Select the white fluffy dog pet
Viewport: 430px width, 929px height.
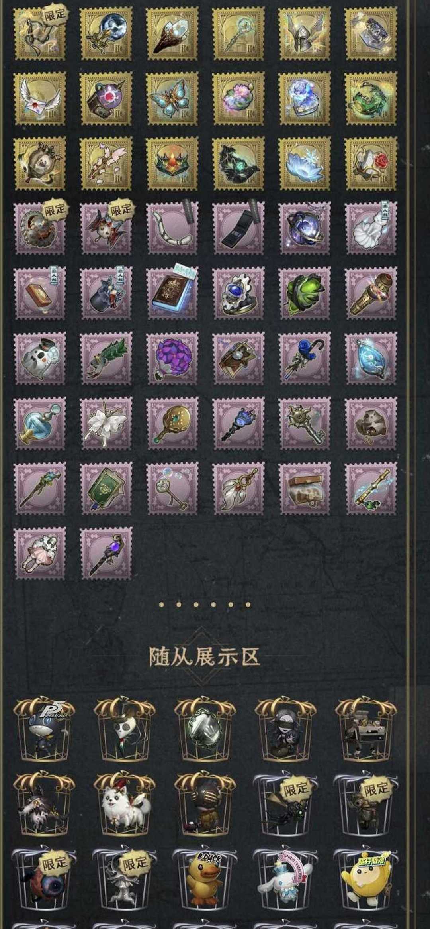[124, 804]
